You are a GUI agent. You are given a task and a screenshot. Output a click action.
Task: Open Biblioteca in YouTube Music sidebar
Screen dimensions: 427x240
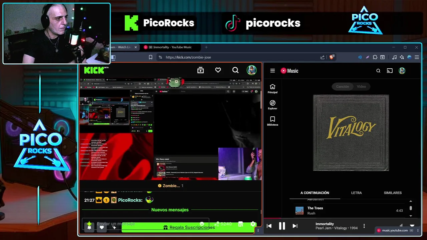[273, 121]
